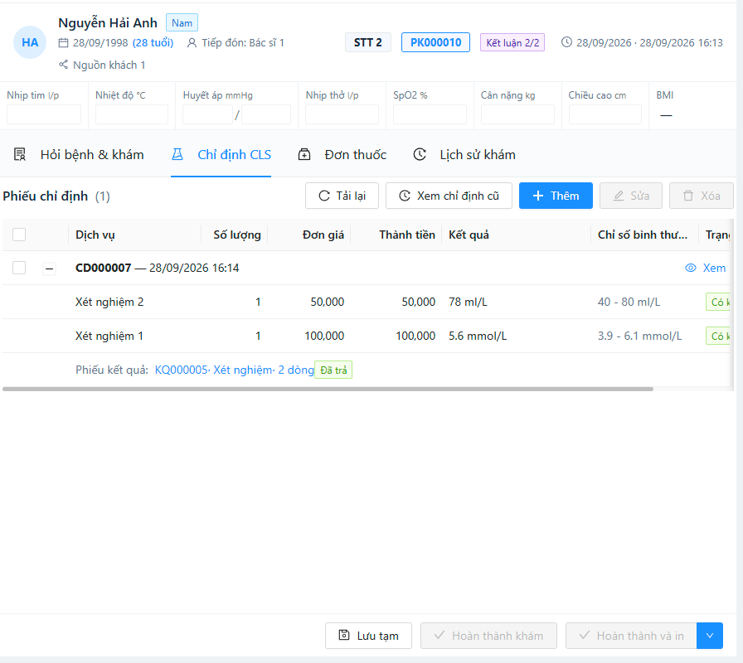The image size is (743, 663).
Task: Select the header checkbox for all orders
Action: point(19,235)
